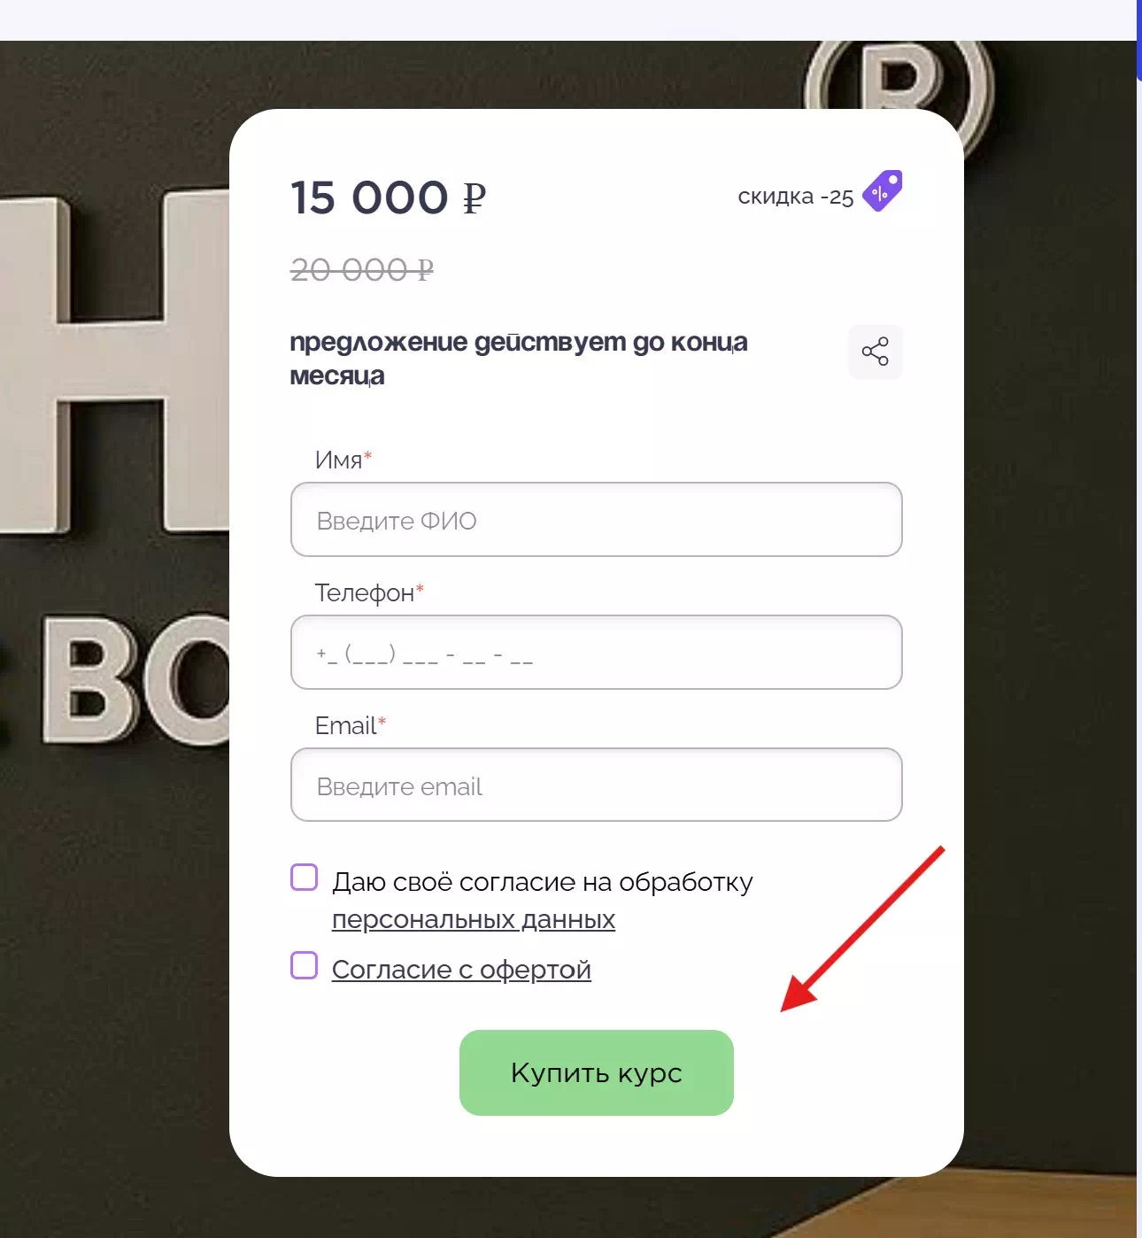Click the registered trademark symbol in the background
1142x1238 pixels.
(x=900, y=89)
